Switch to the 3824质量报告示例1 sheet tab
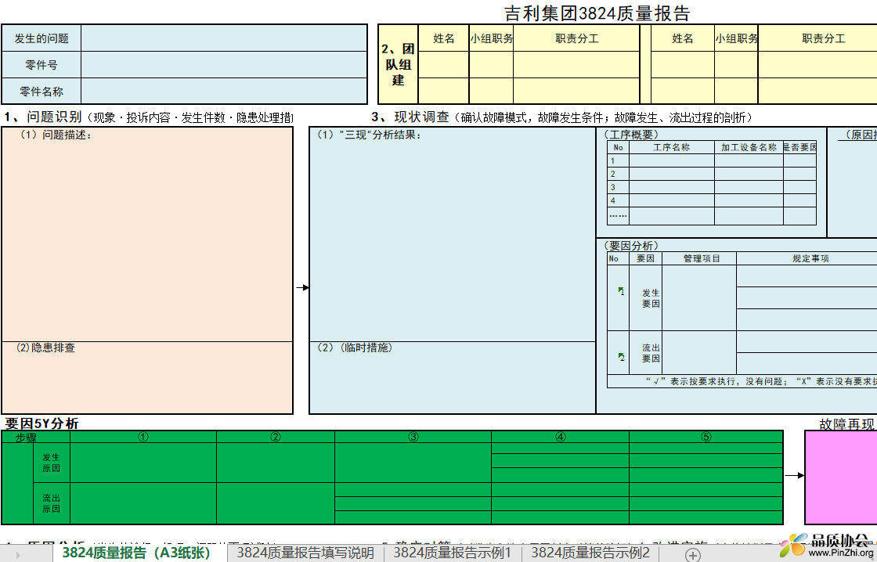877x562 pixels. [453, 553]
